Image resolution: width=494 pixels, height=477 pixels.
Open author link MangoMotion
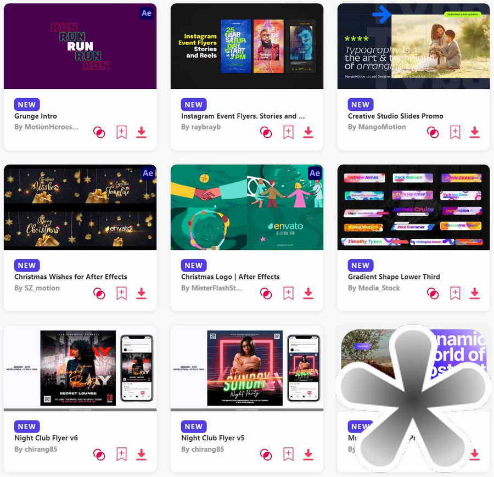tap(377, 127)
